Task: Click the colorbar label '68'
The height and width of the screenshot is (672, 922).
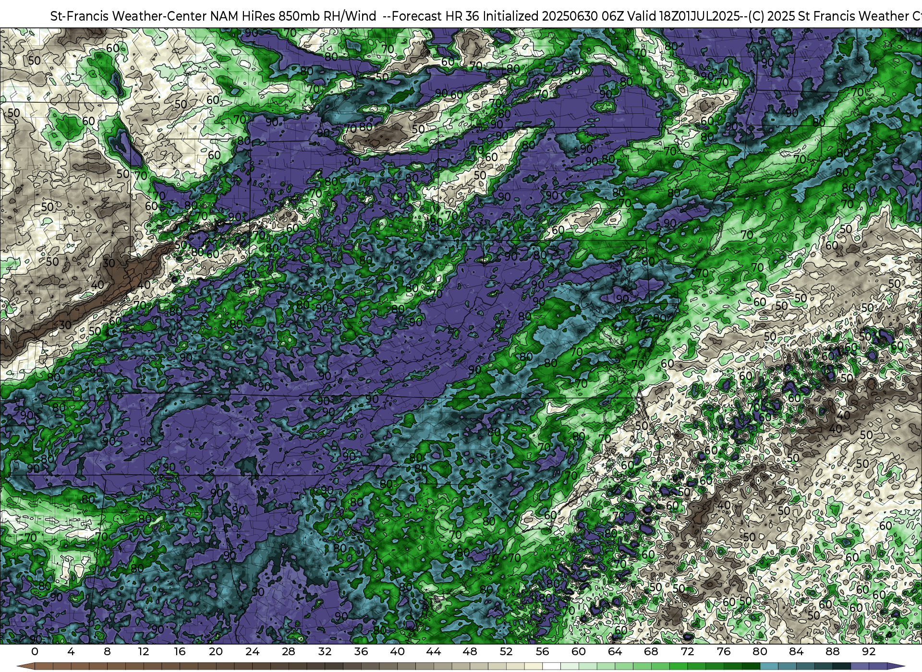Action: point(651,651)
